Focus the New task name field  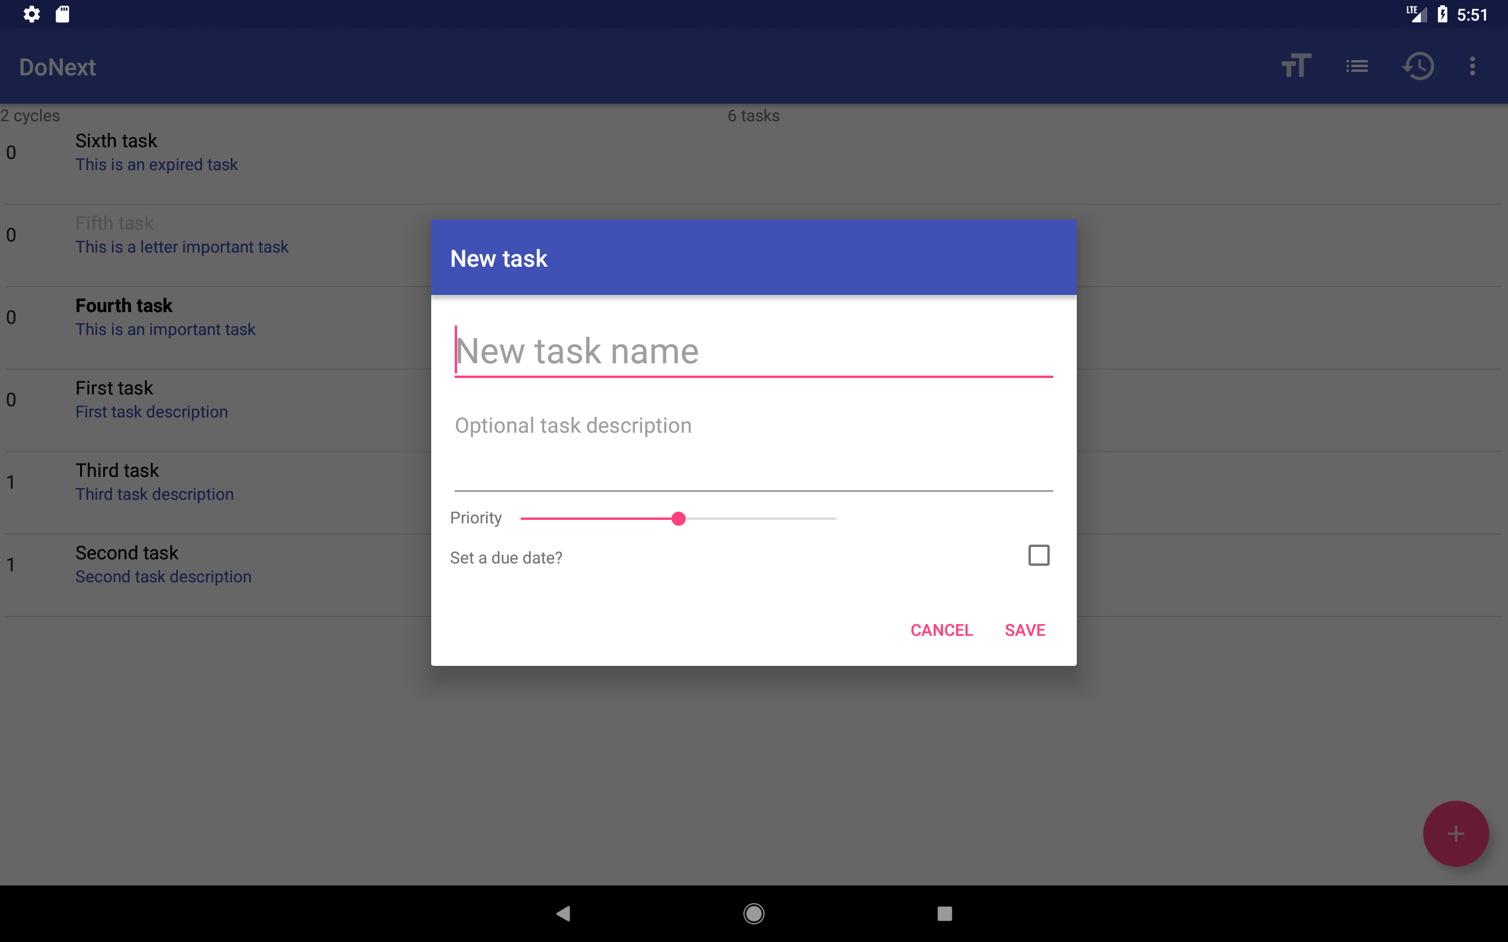(x=753, y=351)
